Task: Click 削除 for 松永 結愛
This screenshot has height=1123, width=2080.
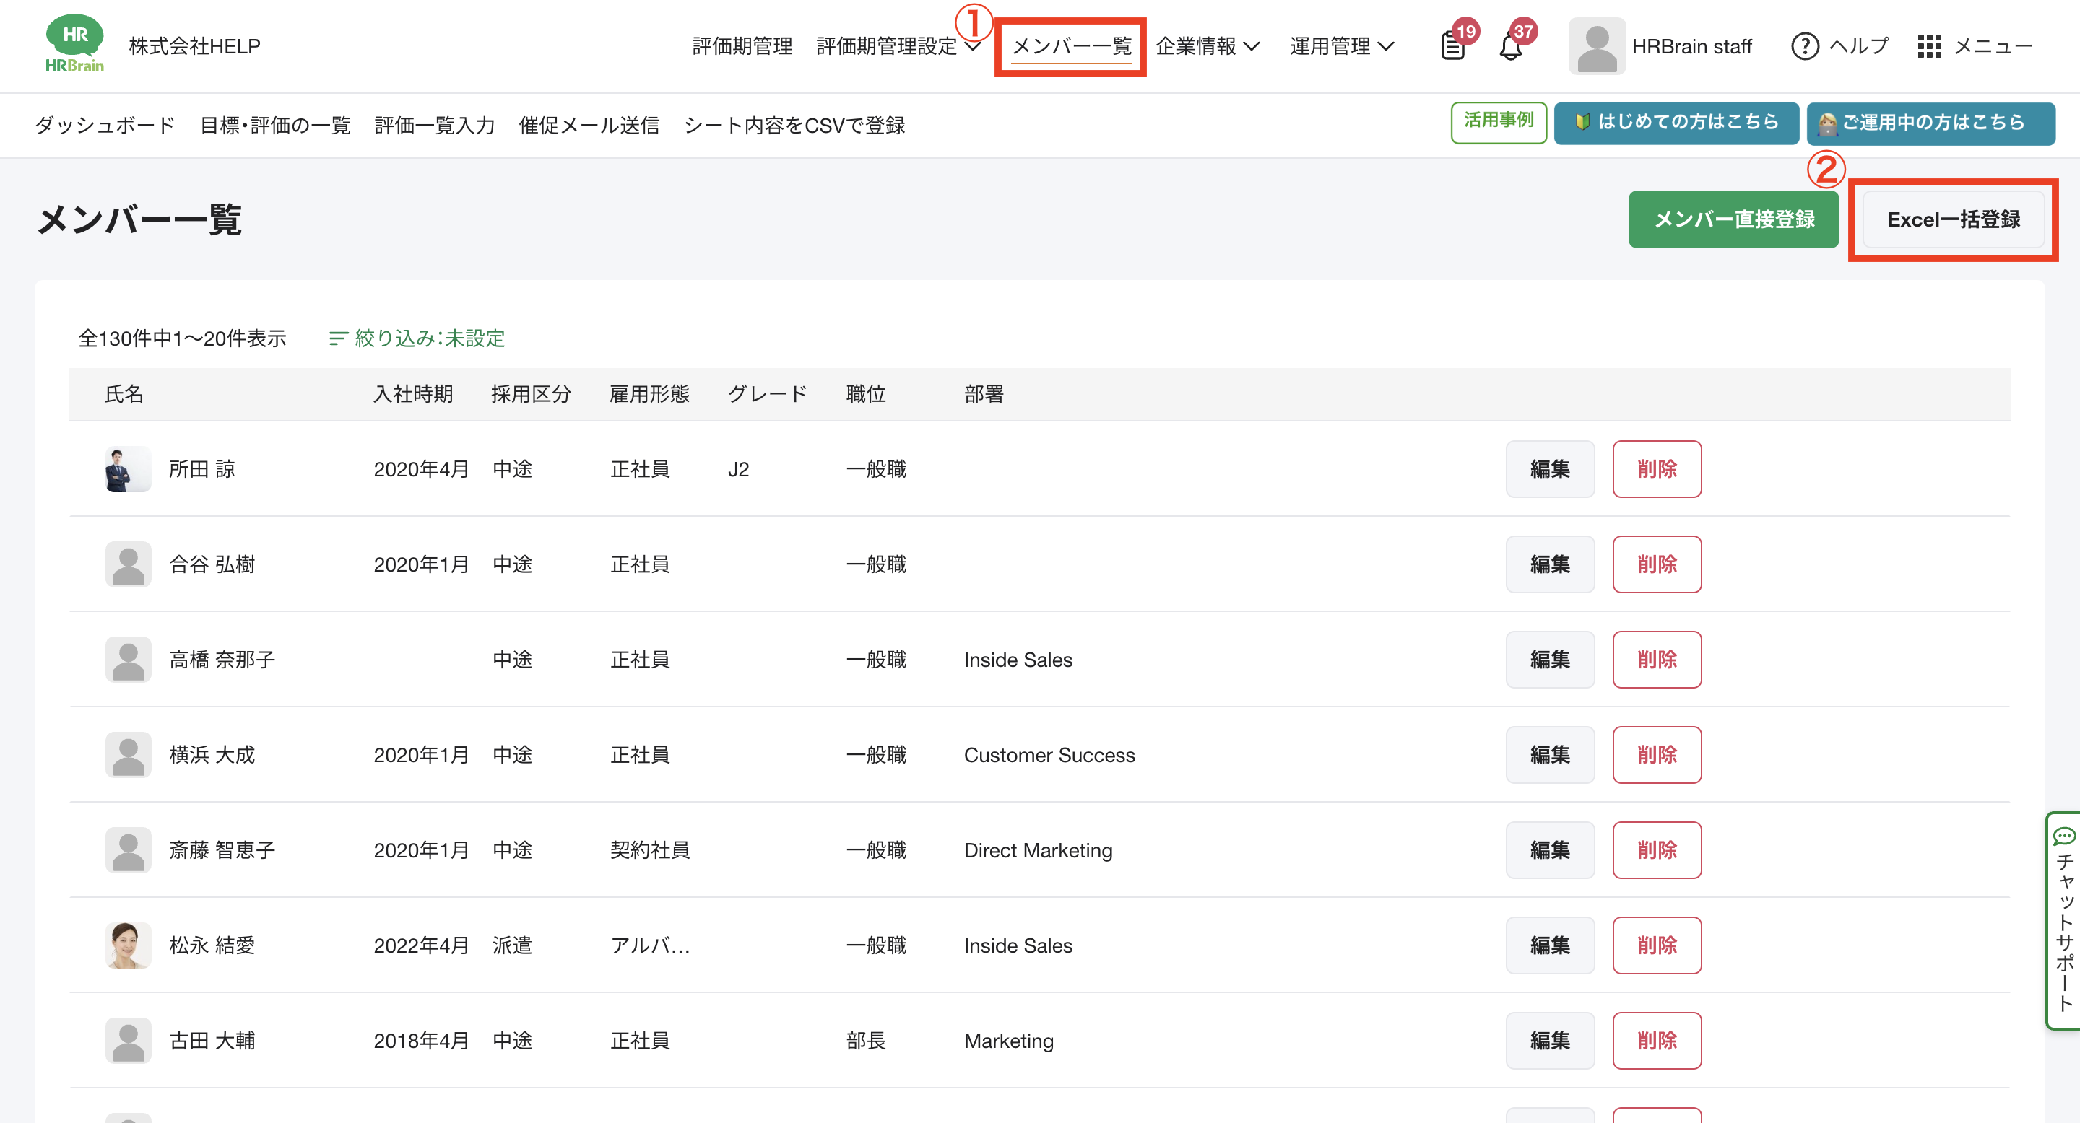Action: point(1656,945)
